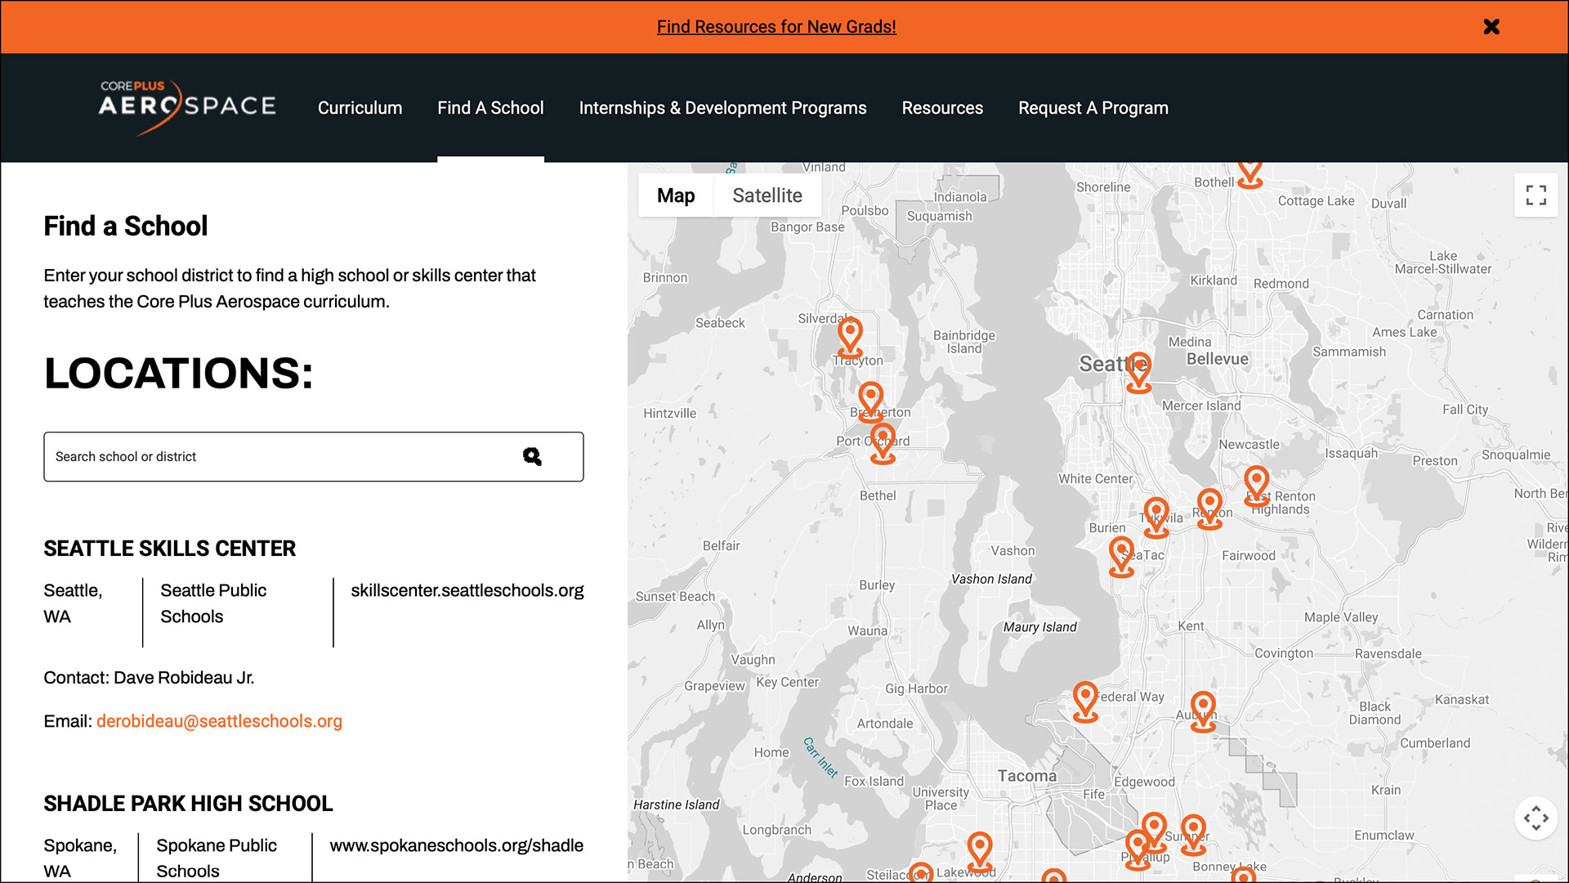The image size is (1569, 883).
Task: Select the Map view button
Action: [676, 195]
